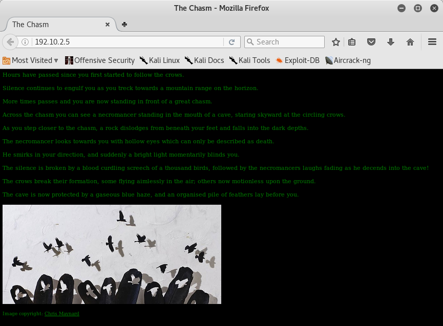Show your bookmarks list icon
This screenshot has width=443, height=326.
(x=352, y=42)
